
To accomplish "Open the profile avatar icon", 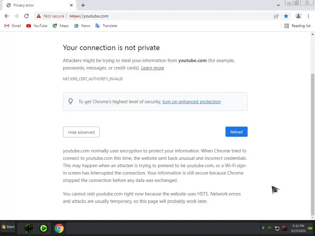I will pos(298,16).
